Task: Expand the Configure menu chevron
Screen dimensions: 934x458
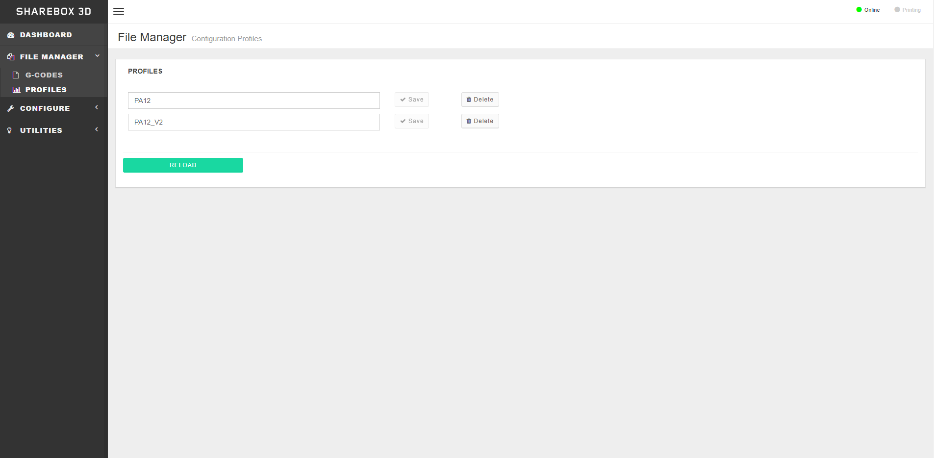Action: pos(97,107)
